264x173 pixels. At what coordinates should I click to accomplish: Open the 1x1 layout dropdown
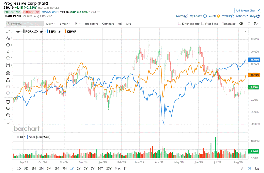pyautogui.click(x=130, y=24)
